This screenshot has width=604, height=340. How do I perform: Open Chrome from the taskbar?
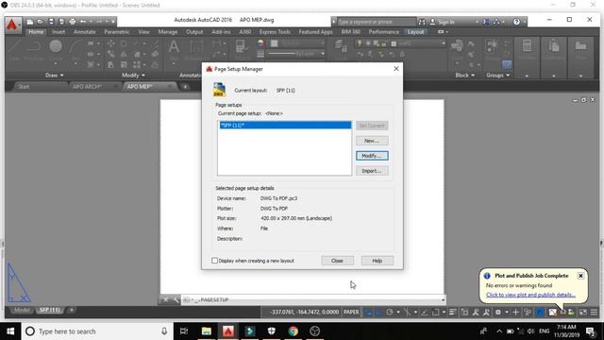coord(294,331)
